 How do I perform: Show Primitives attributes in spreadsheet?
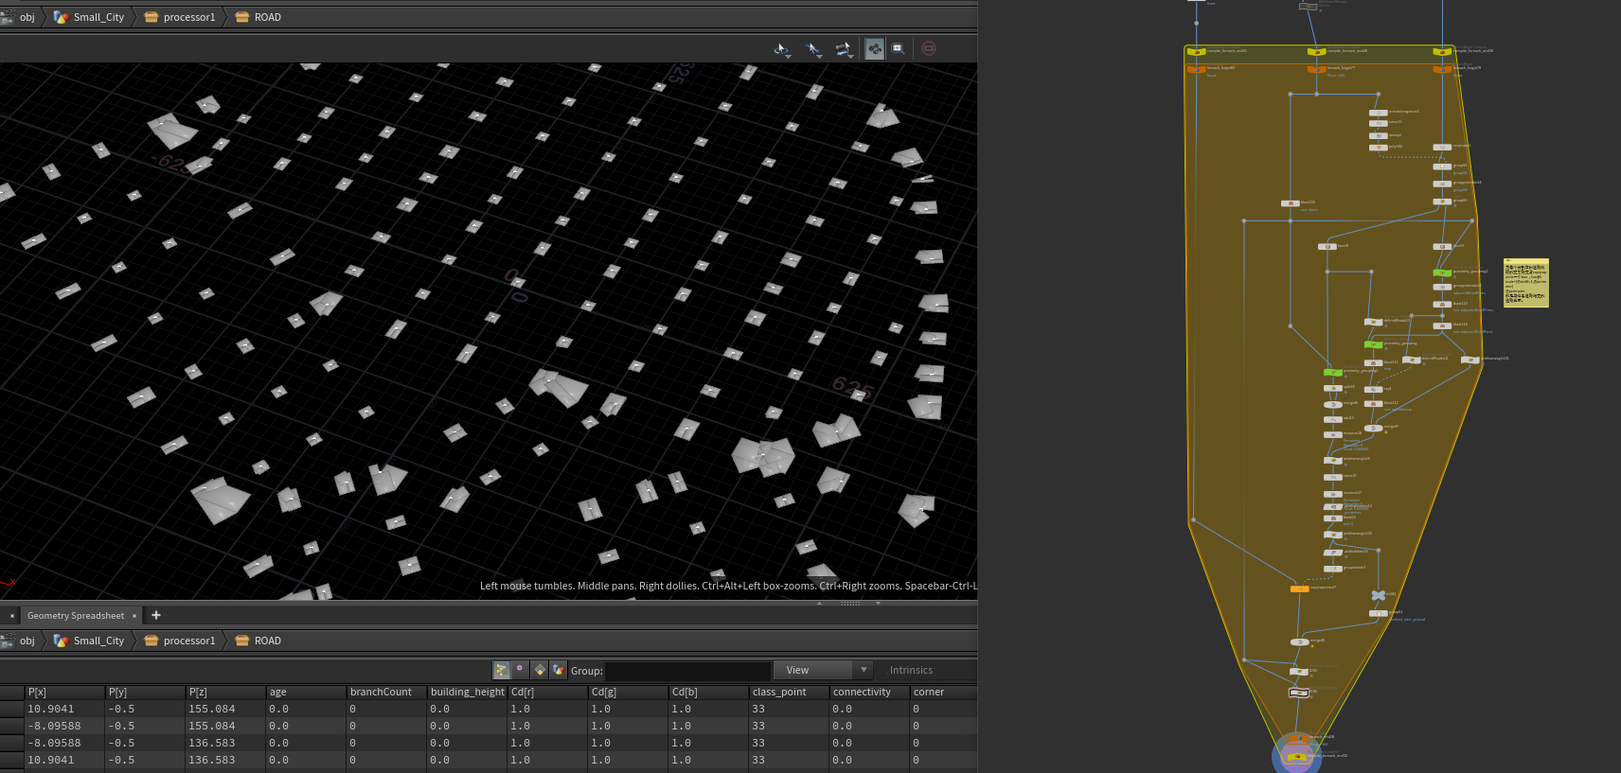tap(540, 670)
